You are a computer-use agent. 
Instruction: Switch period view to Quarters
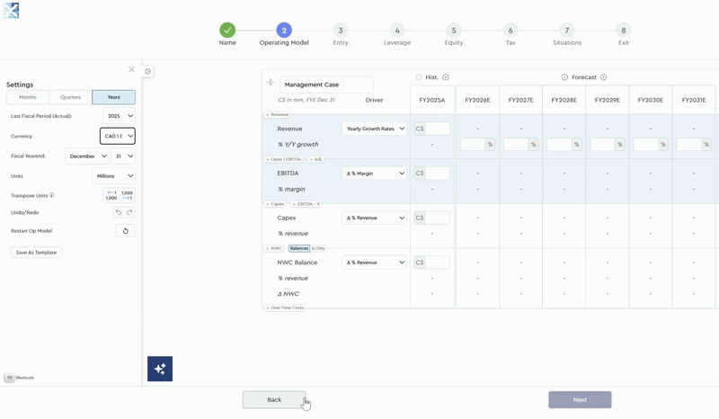pos(70,97)
